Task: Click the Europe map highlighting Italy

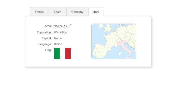Action: (x=114, y=41)
